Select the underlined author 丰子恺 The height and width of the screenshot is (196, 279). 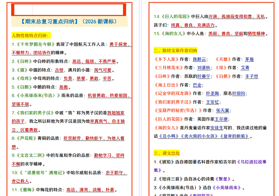[252, 76]
